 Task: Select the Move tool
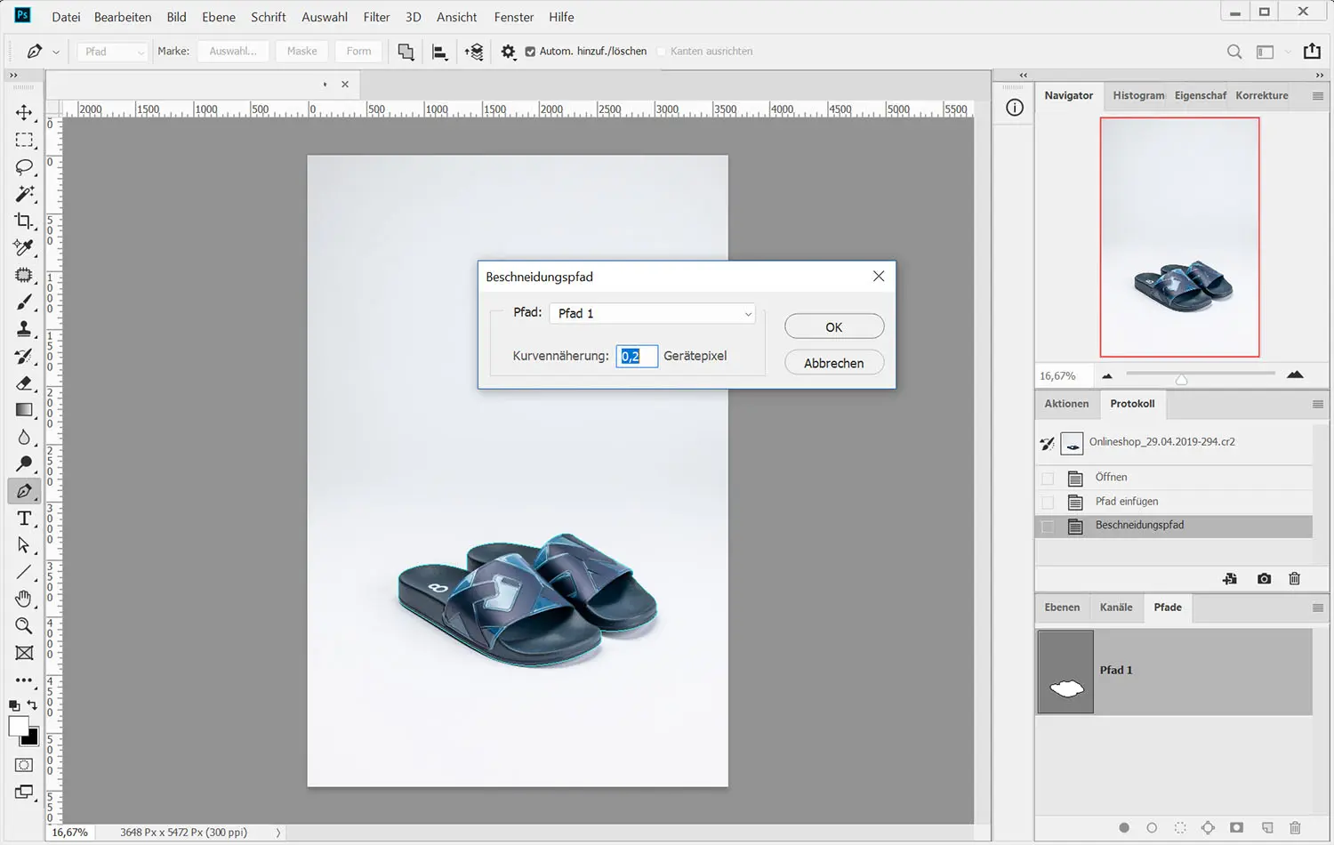[24, 113]
